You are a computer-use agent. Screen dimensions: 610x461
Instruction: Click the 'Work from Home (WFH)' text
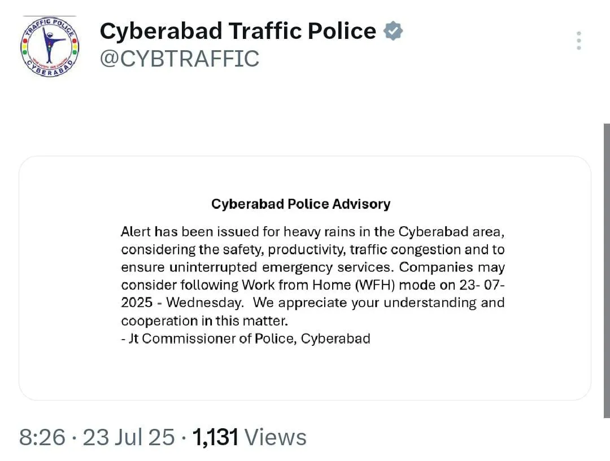(318, 285)
